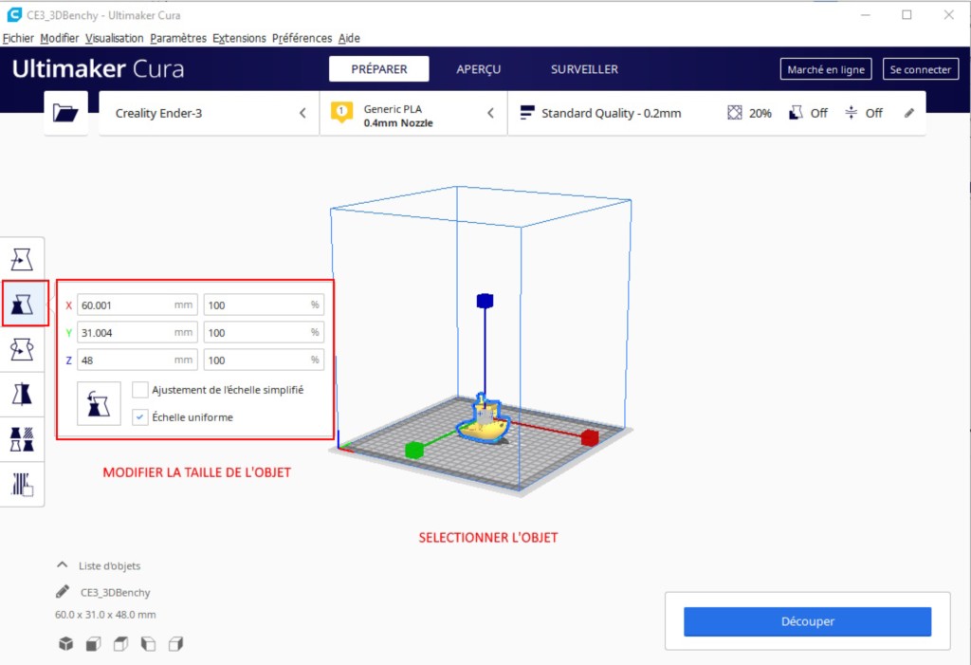Click the infill 20% icon
The image size is (971, 665).
[735, 113]
